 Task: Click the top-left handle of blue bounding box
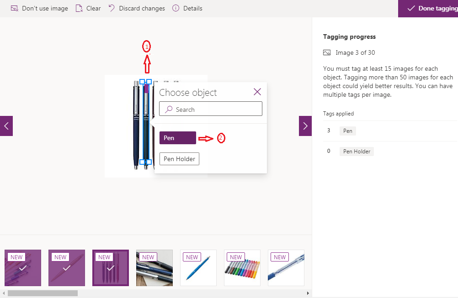click(142, 82)
